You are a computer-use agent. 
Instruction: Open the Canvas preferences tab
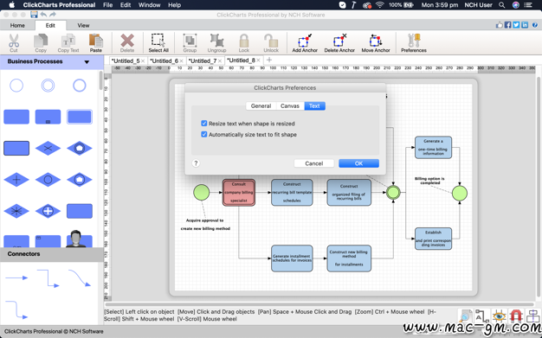point(290,106)
